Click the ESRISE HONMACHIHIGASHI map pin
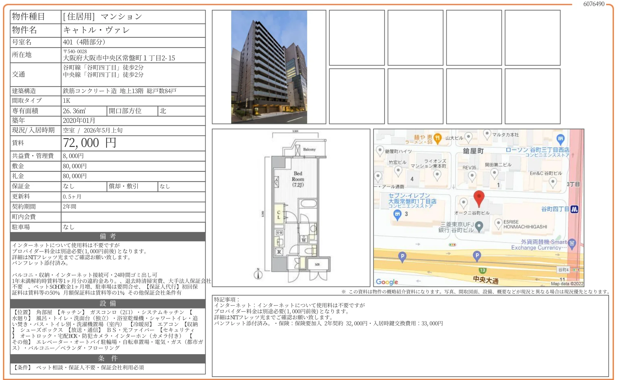 tap(498, 223)
